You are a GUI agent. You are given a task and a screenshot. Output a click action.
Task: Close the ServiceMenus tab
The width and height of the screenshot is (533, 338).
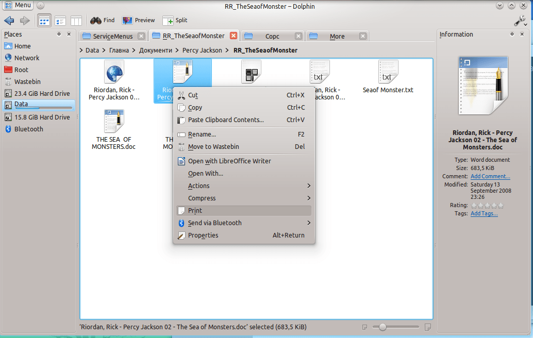[141, 36]
